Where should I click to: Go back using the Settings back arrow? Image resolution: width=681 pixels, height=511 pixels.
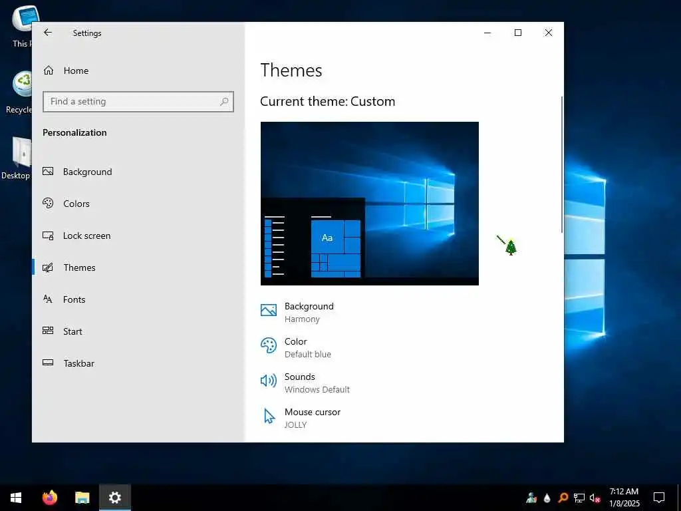pyautogui.click(x=48, y=33)
